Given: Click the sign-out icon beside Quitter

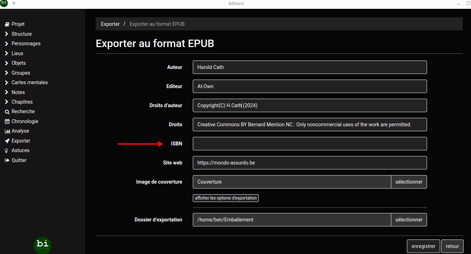Looking at the screenshot, I should click(7, 160).
